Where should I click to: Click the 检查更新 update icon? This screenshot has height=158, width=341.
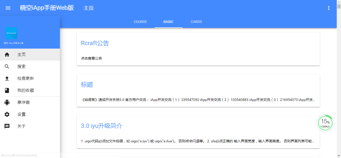pyautogui.click(x=7, y=78)
